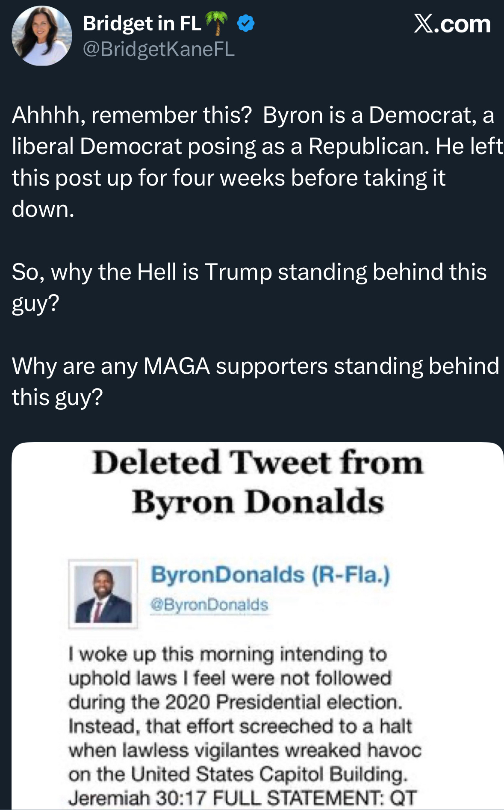
Task: Click the @ByronDonalds handle in image
Action: (x=209, y=605)
